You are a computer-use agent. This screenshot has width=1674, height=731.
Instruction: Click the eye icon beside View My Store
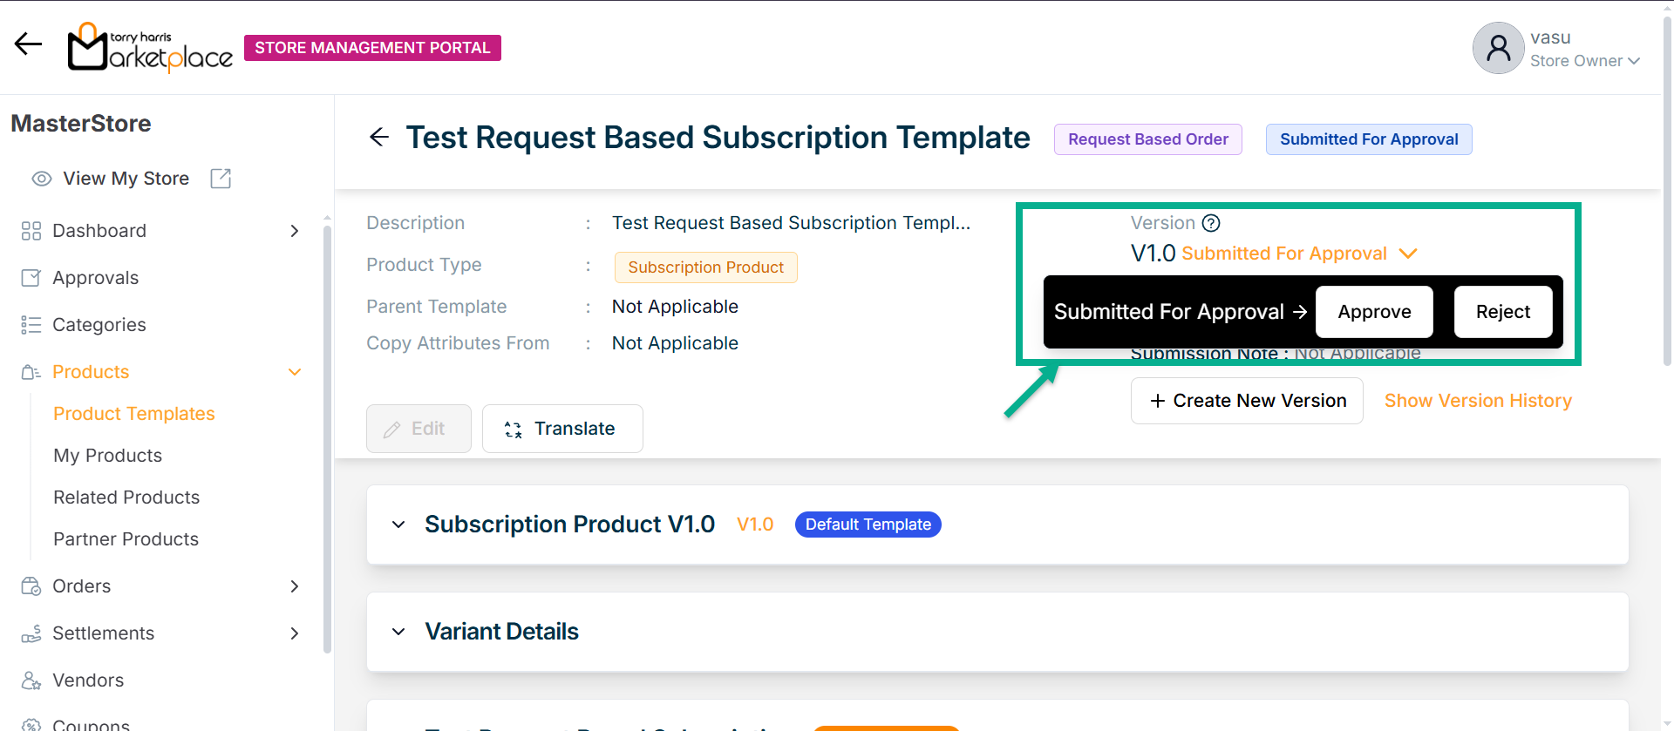coord(41,179)
